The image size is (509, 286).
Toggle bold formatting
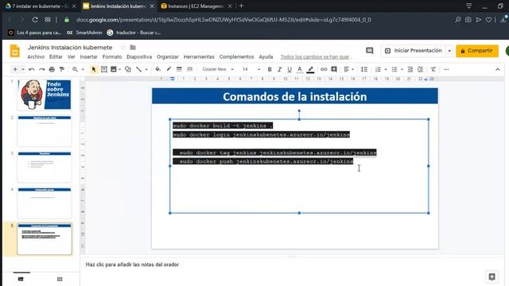pyautogui.click(x=270, y=69)
